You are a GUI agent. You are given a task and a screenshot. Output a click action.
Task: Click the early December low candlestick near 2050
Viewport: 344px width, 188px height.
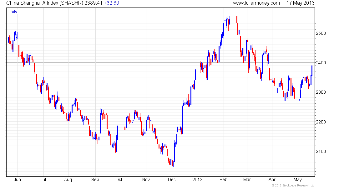point(173,164)
